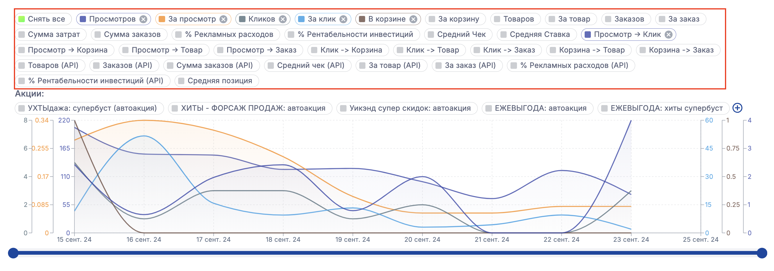Toggle the Сумма затрат metric
774x271 pixels.
click(51, 35)
